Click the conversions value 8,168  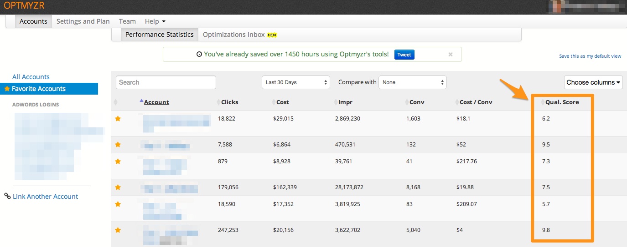[413, 187]
